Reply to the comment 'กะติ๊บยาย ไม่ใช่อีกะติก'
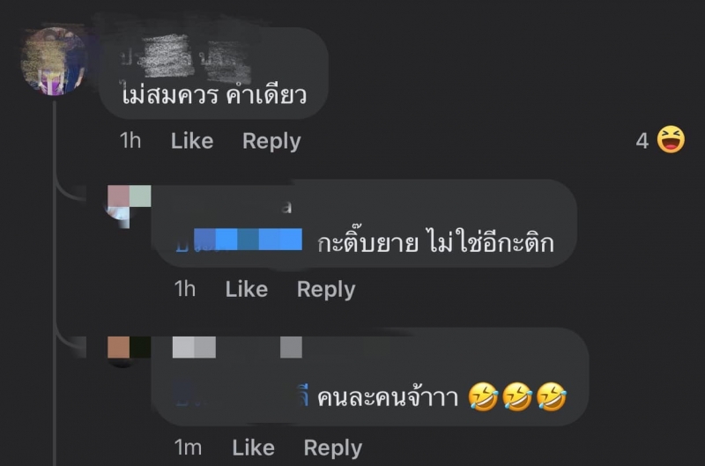Viewport: 705px width, 466px height. coord(326,290)
